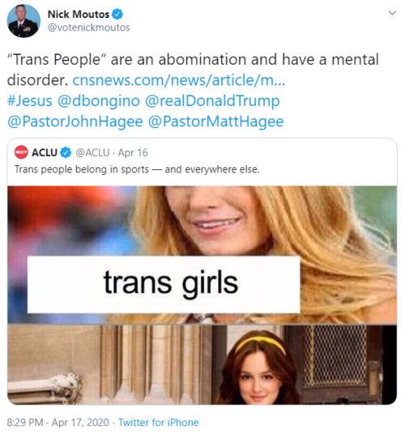Open the ACLU account name
Screen dimensions: 405x435
(45, 152)
